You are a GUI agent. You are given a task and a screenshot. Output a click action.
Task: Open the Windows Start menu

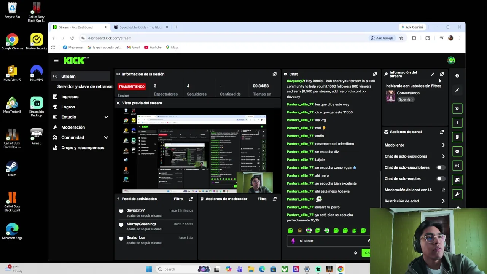[x=149, y=269]
